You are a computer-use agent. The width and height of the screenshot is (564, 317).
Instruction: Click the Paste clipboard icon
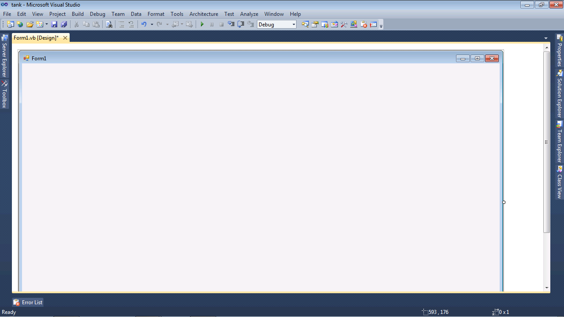96,25
